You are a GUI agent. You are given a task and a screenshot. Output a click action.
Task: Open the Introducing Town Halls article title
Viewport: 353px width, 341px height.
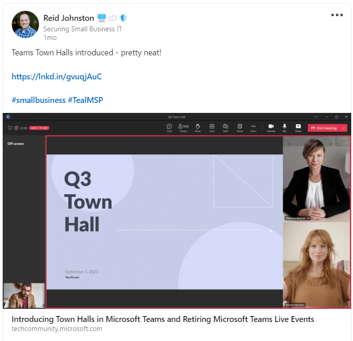[163, 319]
